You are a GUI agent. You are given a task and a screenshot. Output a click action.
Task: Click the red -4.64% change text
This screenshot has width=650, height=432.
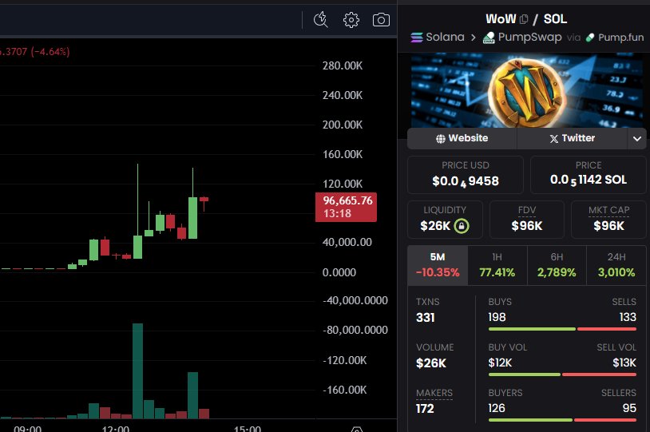pyautogui.click(x=50, y=52)
